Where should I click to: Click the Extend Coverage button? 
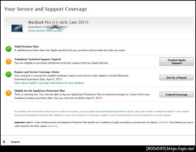click(x=176, y=94)
